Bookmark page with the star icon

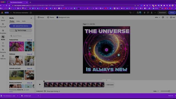[x=138, y=5]
